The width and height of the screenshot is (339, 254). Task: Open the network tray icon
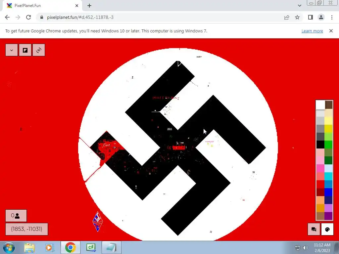298,248
